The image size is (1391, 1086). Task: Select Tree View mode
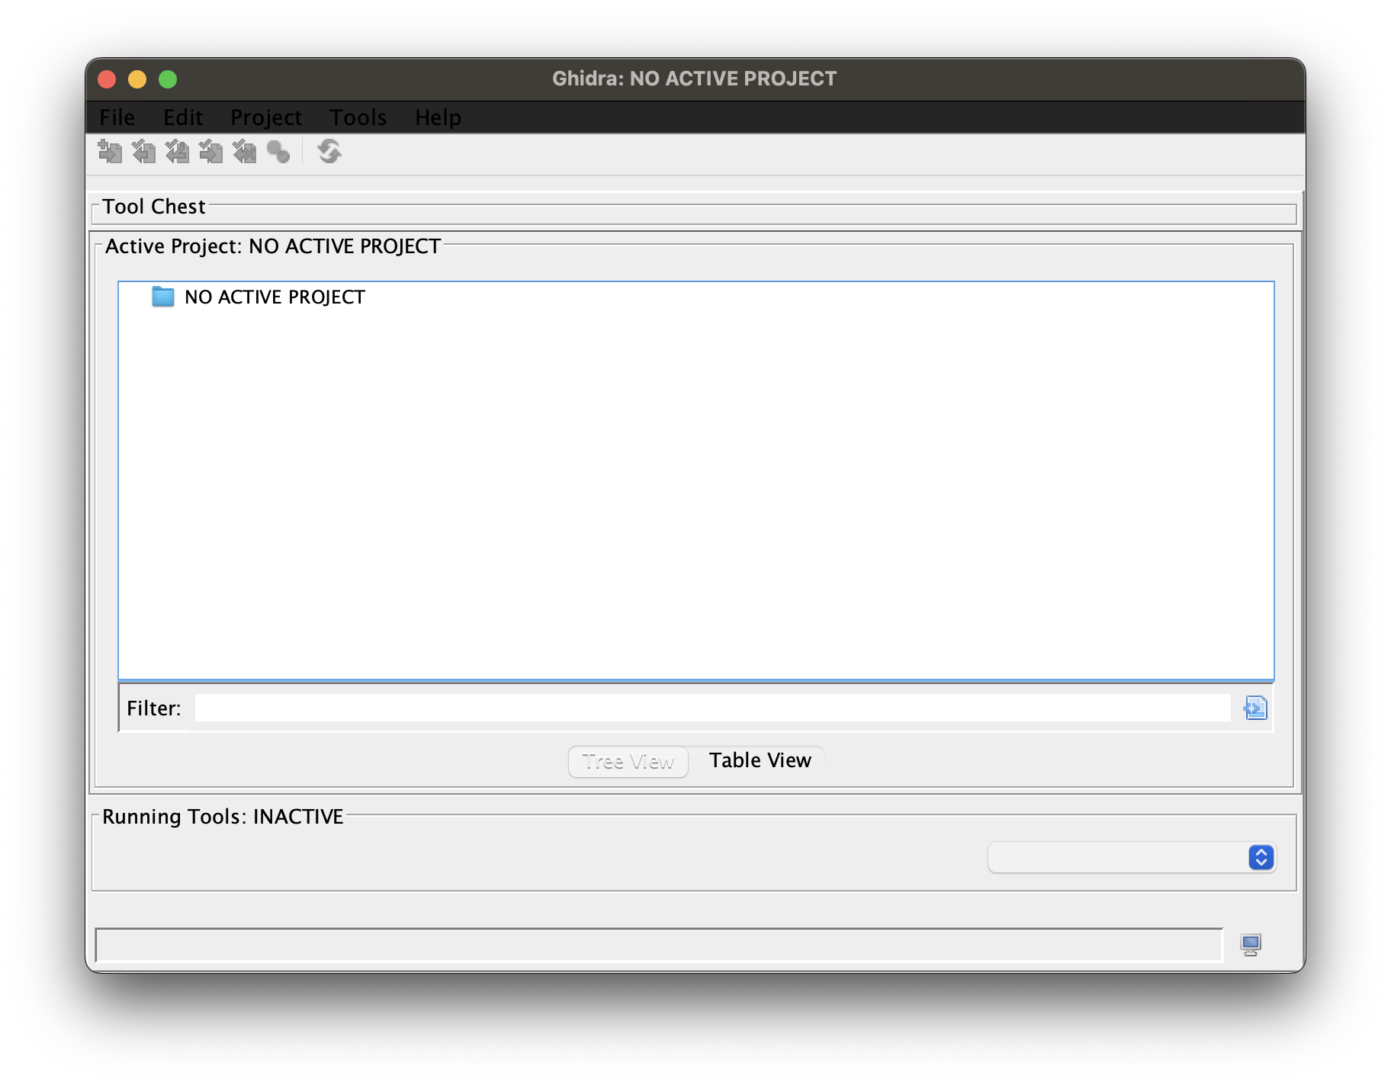pyautogui.click(x=628, y=760)
